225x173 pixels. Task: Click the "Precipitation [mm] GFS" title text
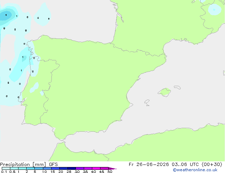click(x=29, y=165)
